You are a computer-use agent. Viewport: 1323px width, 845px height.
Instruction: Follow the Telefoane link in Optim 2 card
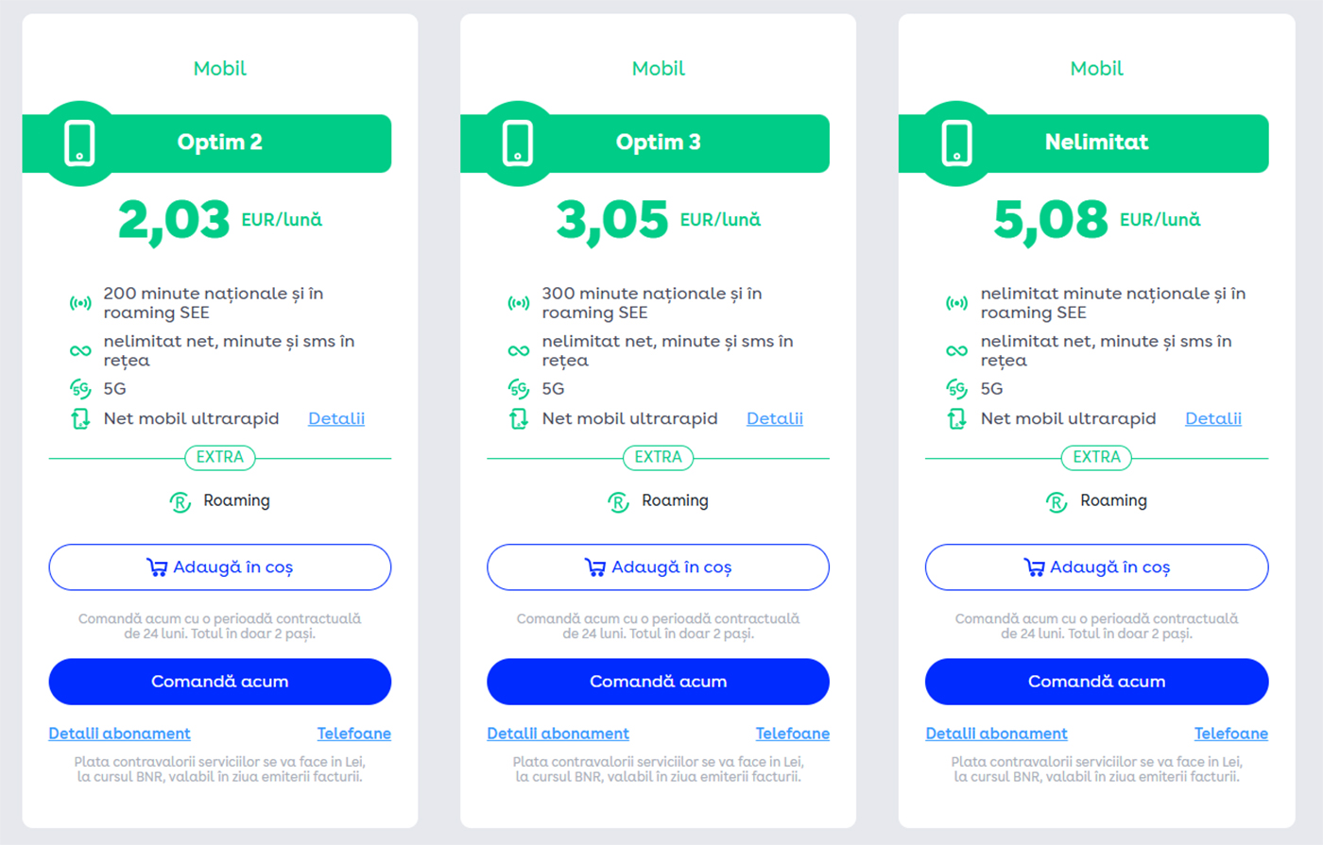coord(353,734)
